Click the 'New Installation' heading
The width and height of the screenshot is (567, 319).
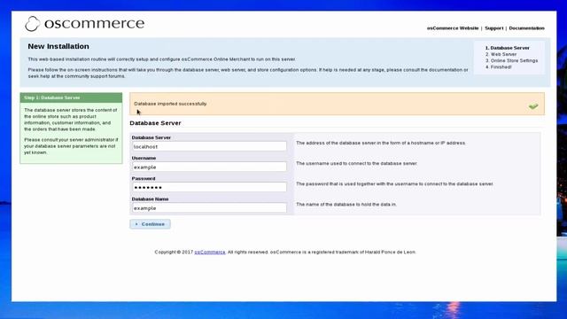coord(58,46)
